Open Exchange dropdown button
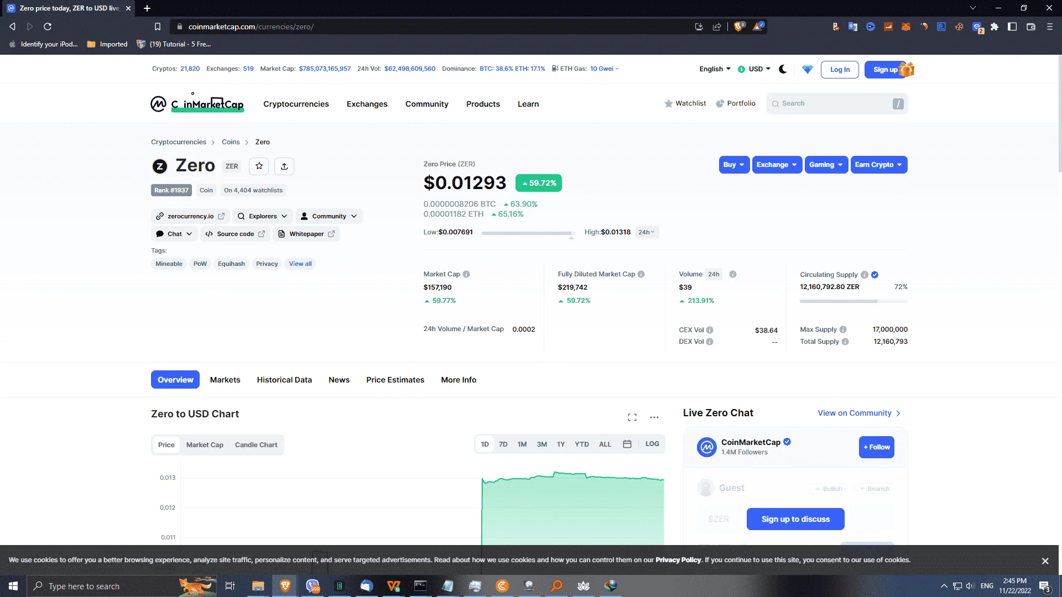The height and width of the screenshot is (597, 1062). point(777,165)
